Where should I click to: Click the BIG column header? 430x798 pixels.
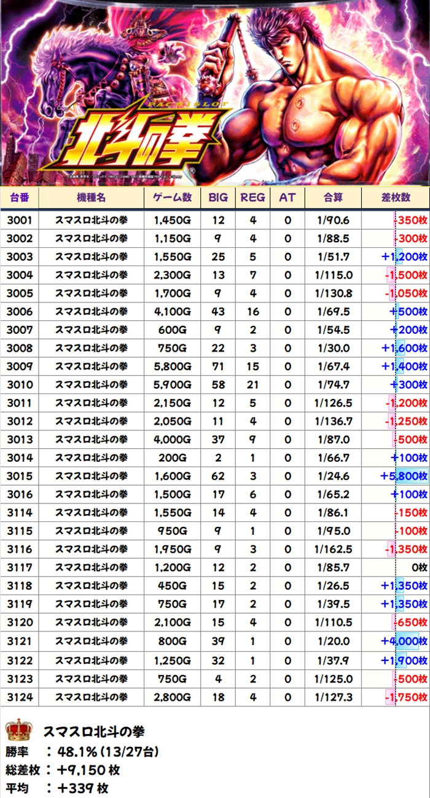(x=218, y=197)
